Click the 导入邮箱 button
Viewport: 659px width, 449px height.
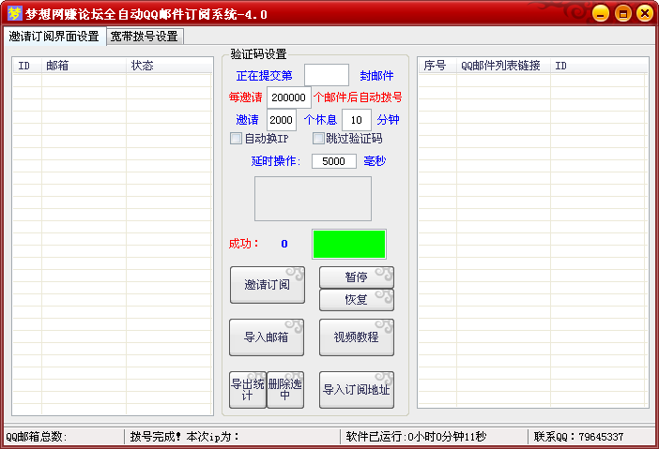[x=267, y=337]
